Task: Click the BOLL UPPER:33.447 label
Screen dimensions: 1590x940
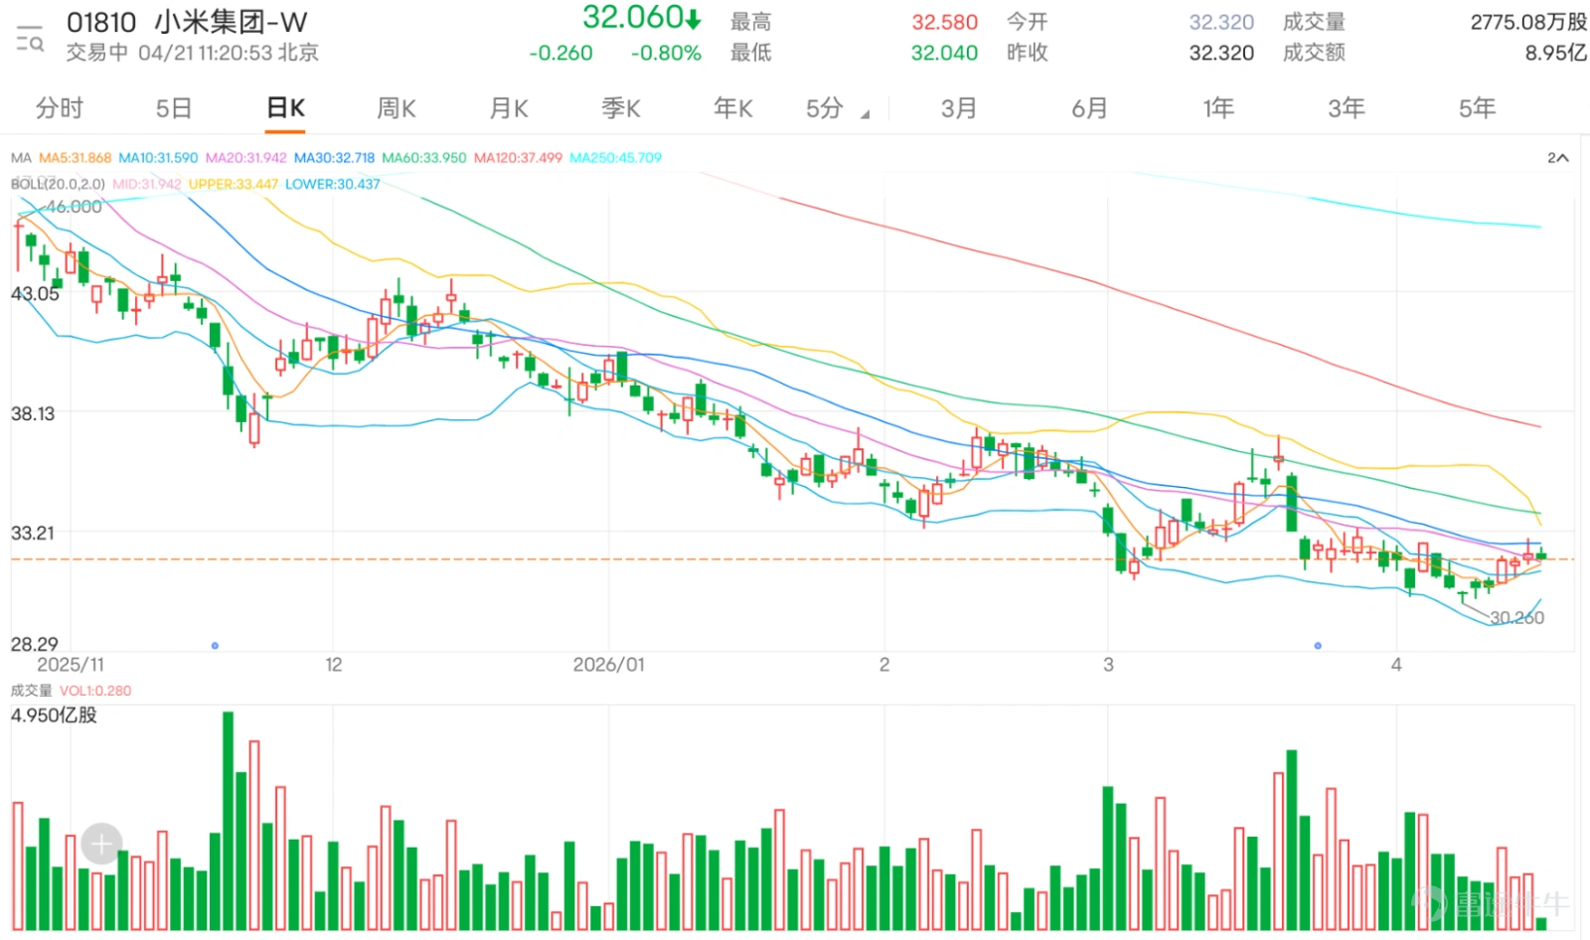Action: click(x=234, y=184)
